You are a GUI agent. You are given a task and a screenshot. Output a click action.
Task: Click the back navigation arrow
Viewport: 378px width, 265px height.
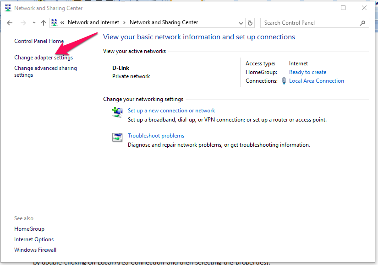9,22
